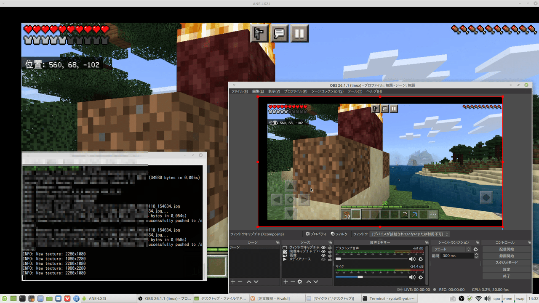
Task: Undock the コントロール panel
Action: tap(528, 242)
